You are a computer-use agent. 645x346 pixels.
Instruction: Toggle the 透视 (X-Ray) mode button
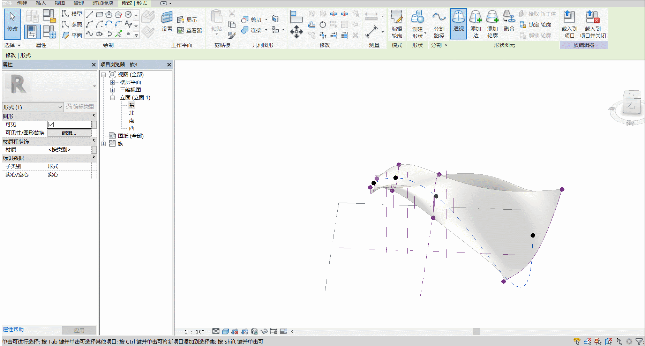click(x=458, y=24)
